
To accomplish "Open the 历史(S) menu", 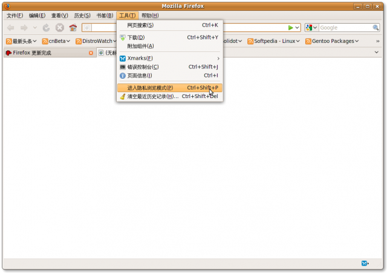I will pos(82,16).
